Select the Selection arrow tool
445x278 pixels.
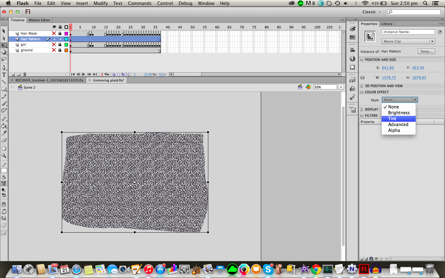pos(4,31)
